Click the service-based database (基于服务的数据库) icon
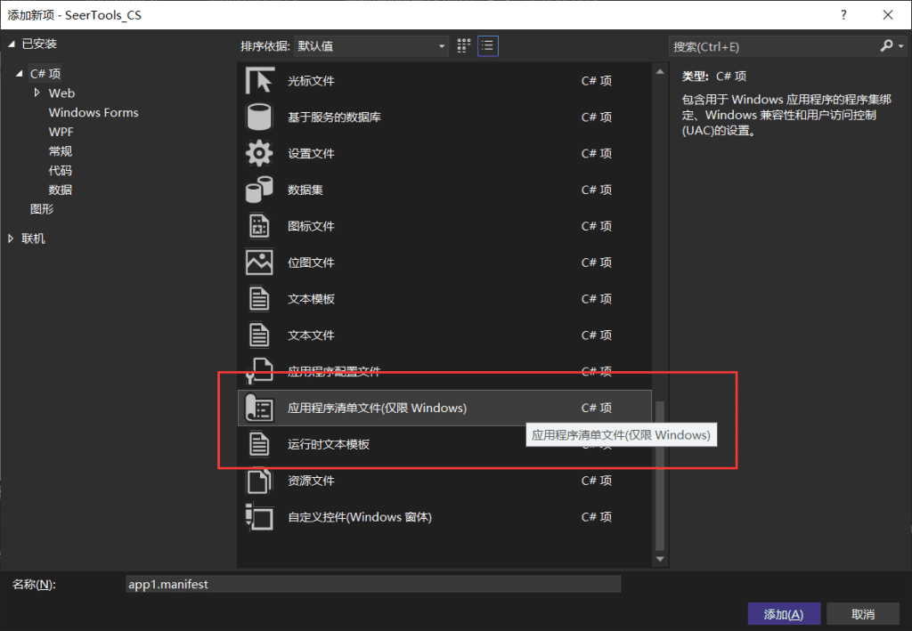The image size is (912, 631). tap(258, 117)
